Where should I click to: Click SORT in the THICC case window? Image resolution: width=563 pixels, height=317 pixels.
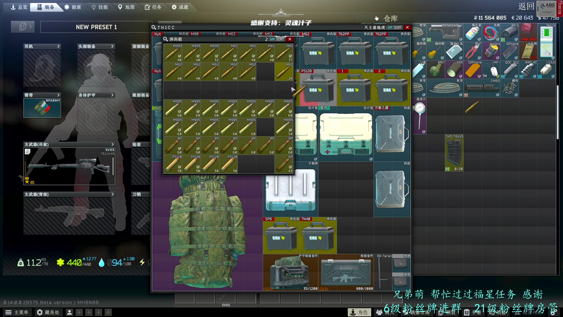pyautogui.click(x=395, y=28)
